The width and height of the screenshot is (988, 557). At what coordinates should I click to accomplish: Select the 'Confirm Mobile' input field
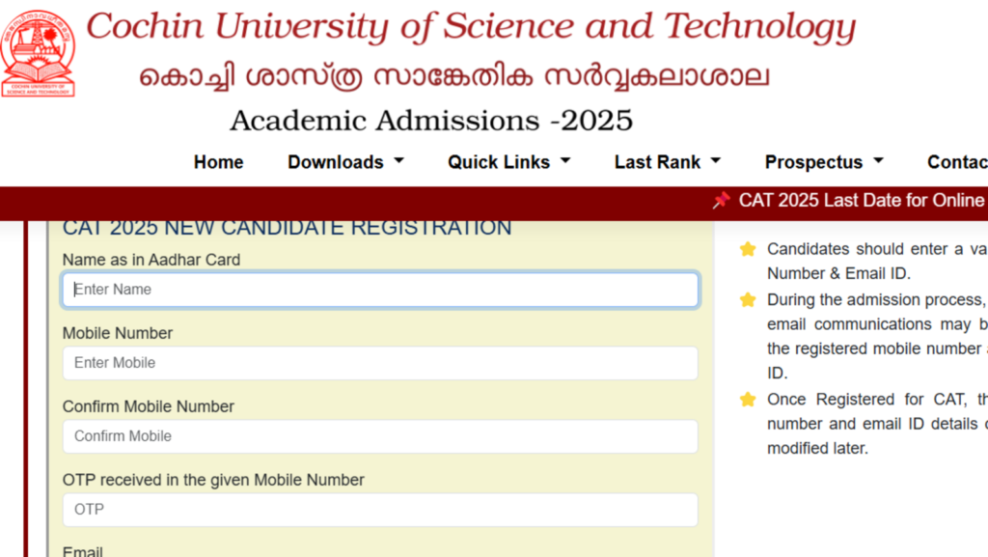point(380,436)
